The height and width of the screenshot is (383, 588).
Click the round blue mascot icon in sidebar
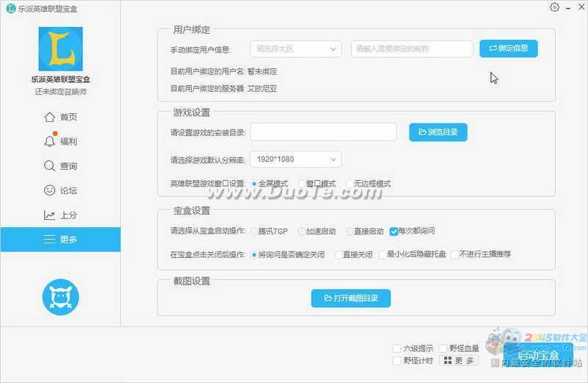(x=60, y=296)
